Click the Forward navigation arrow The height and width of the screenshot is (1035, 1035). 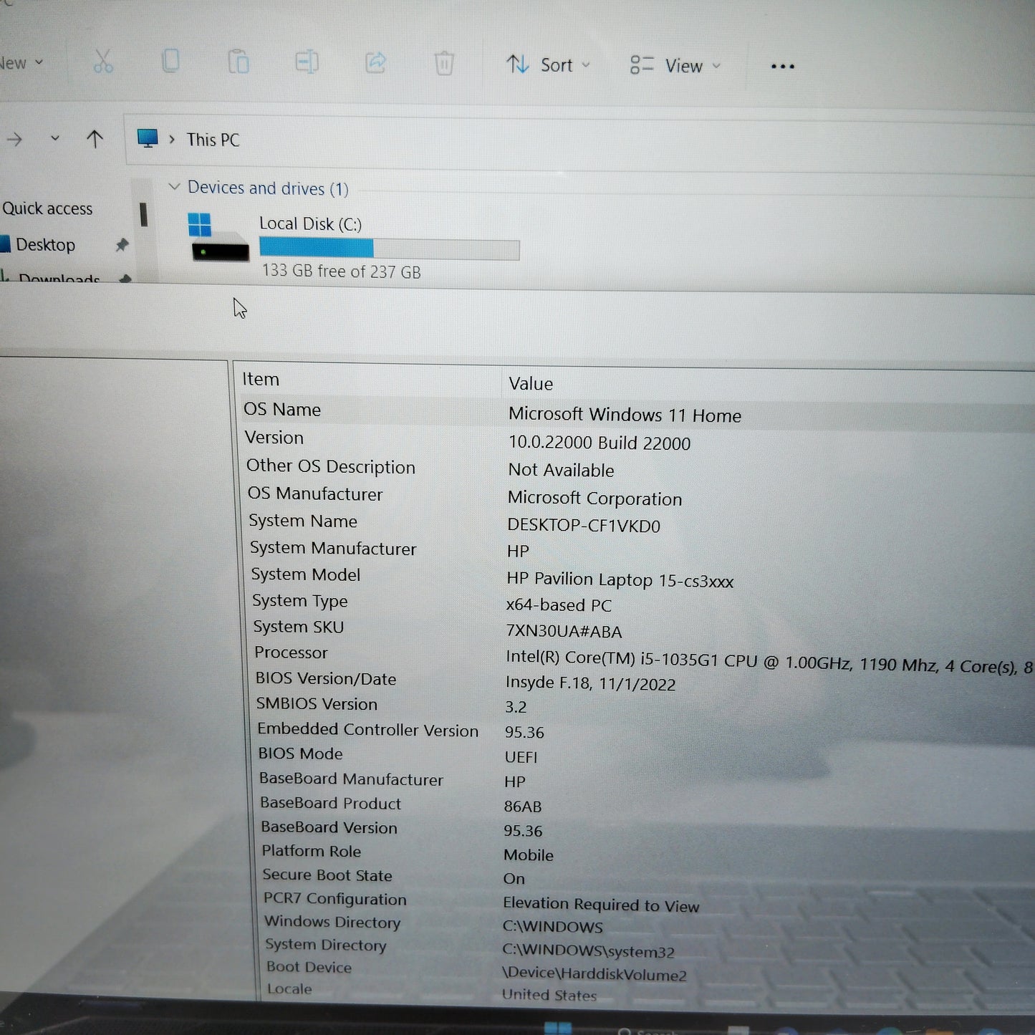[14, 139]
